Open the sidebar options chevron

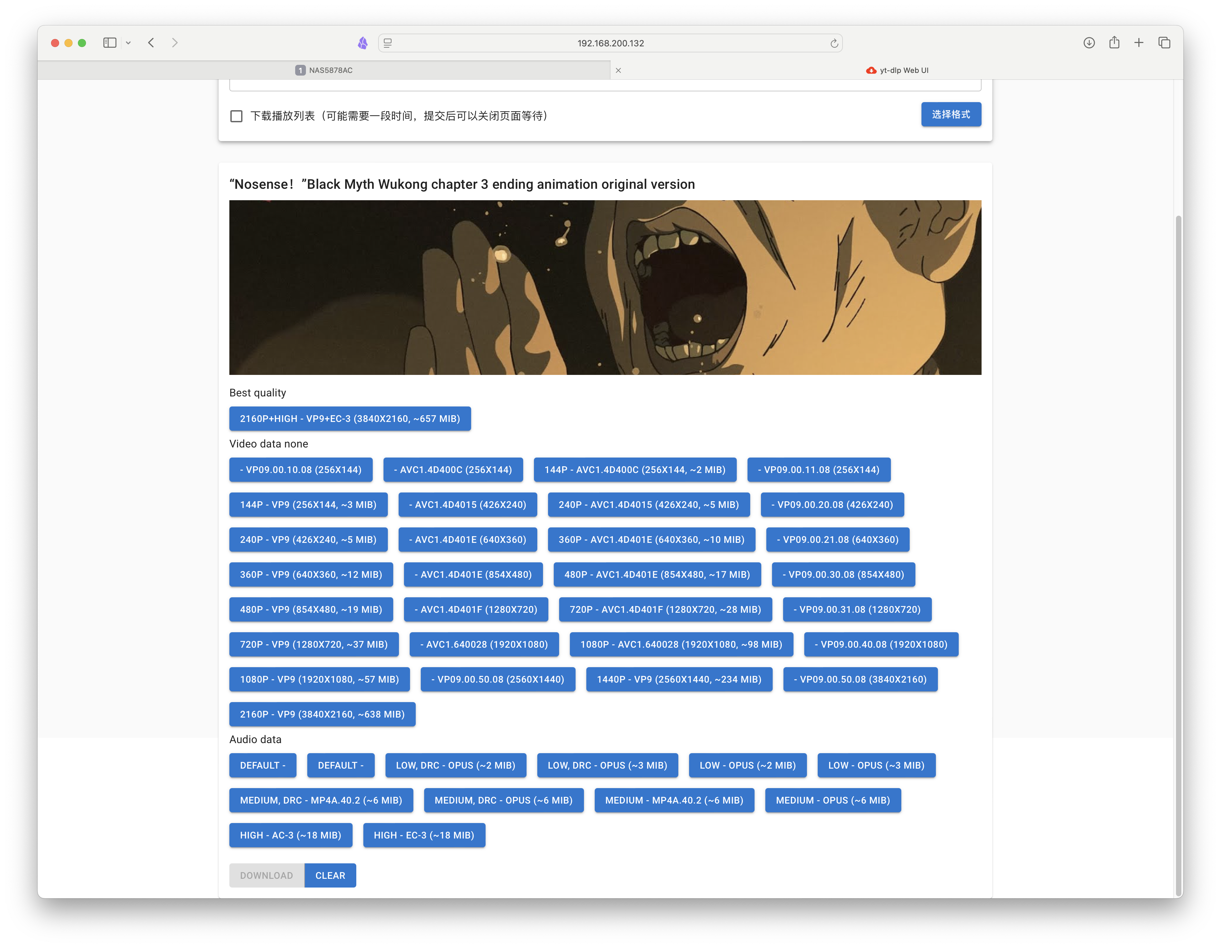click(129, 43)
